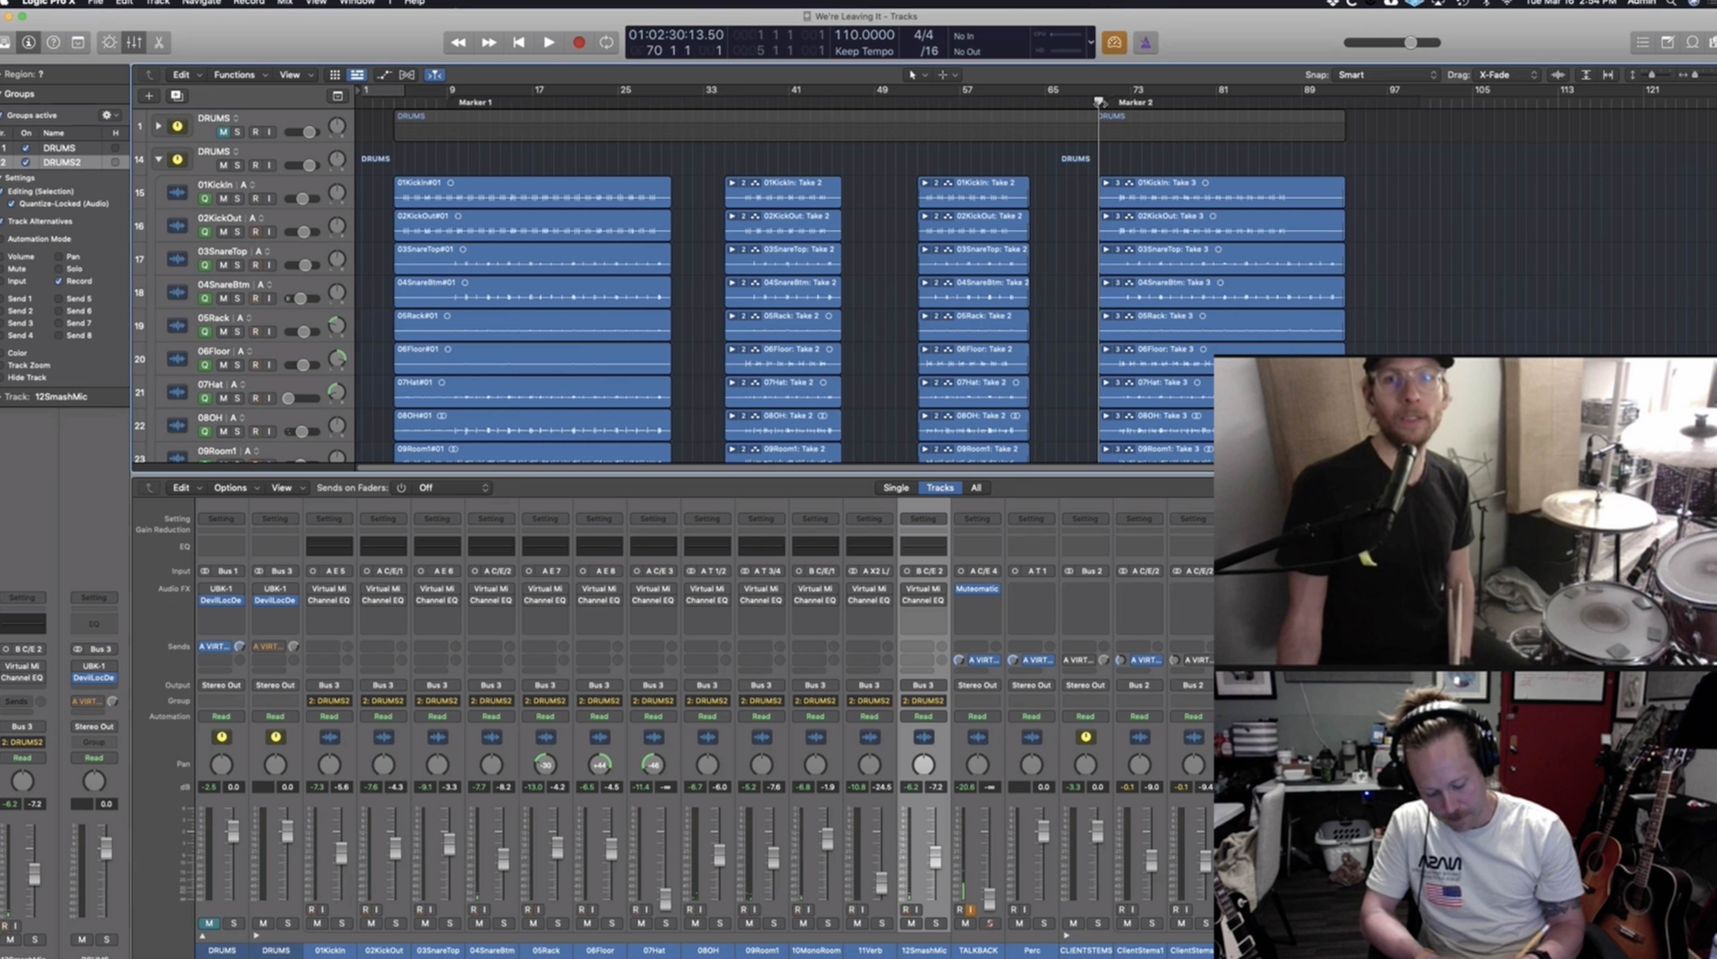The height and width of the screenshot is (959, 1717).
Task: Collapse the track 14 DRUMS stack triangle
Action: [159, 159]
